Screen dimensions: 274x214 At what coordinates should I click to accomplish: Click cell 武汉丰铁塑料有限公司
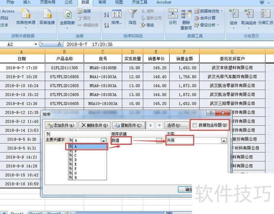(232, 68)
